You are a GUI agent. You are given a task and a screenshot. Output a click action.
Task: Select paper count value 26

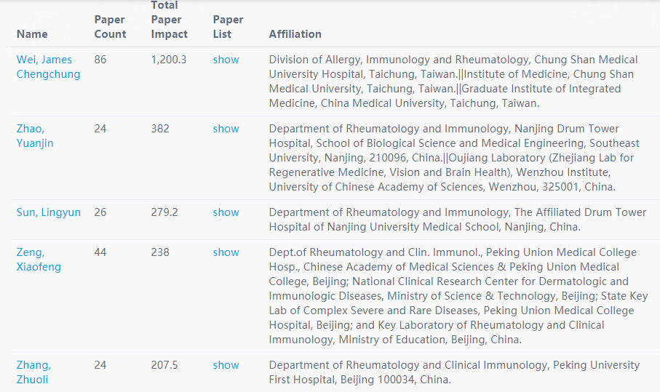(100, 212)
